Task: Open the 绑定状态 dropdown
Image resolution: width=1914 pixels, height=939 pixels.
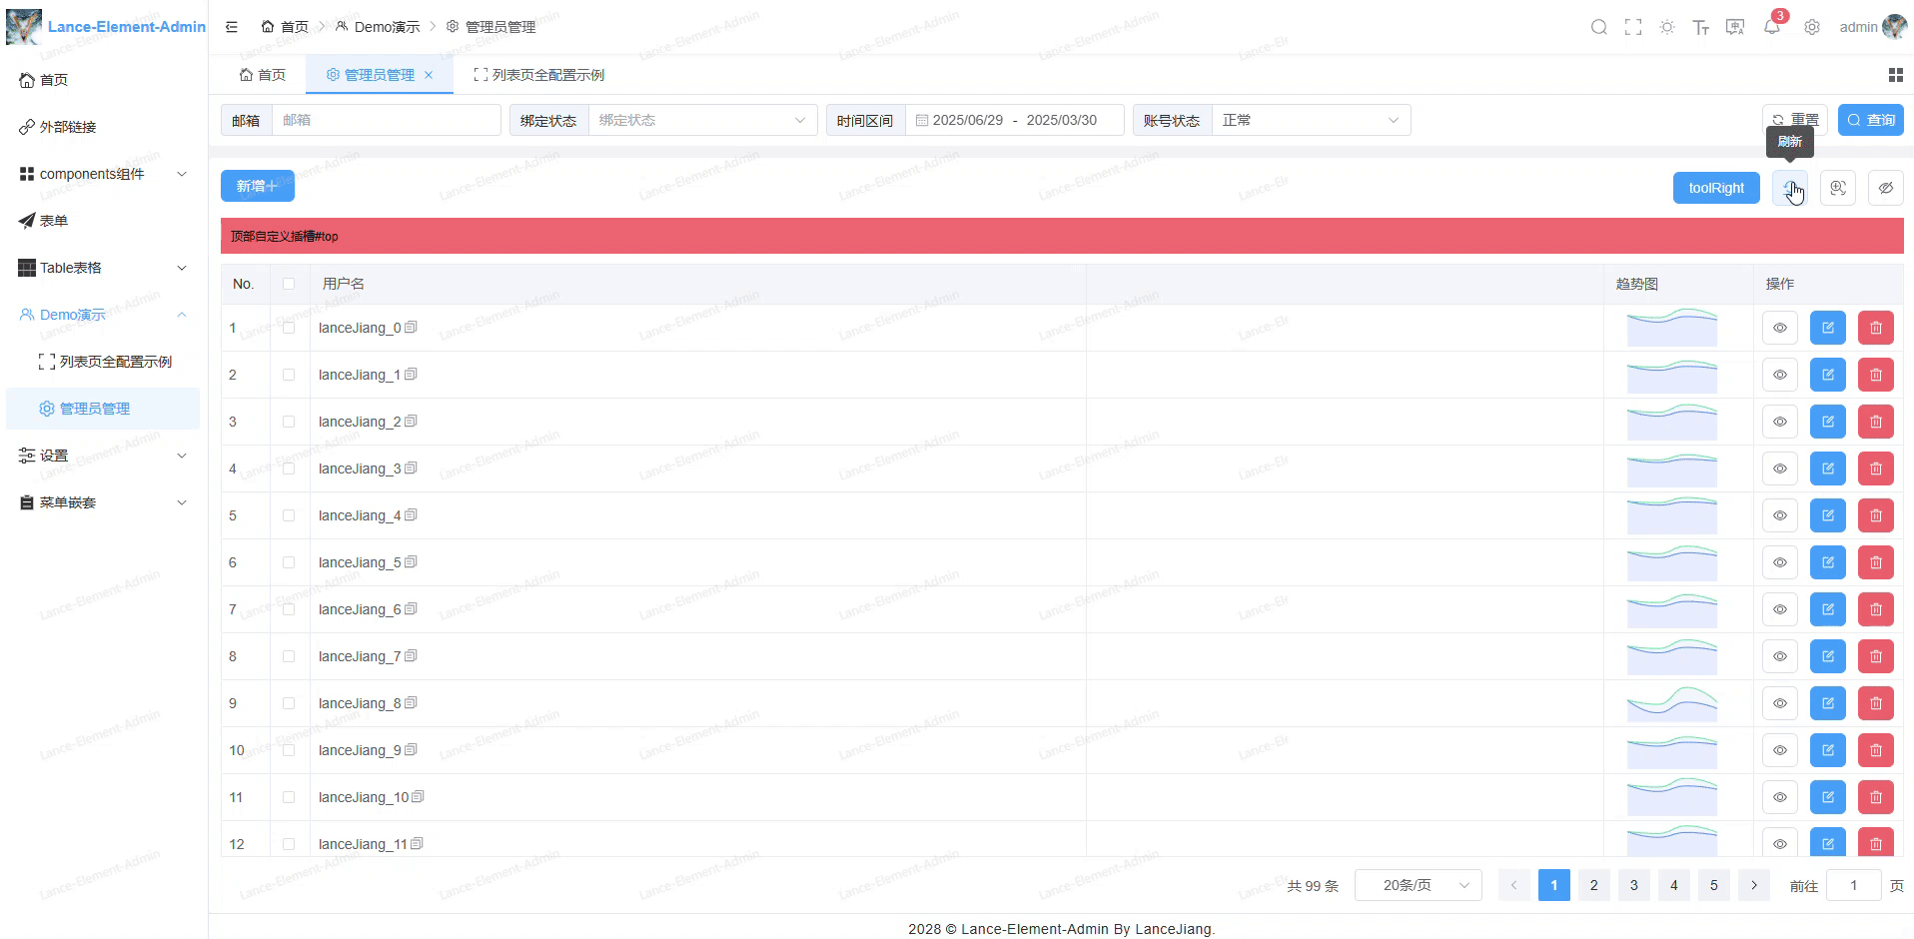Action: [699, 120]
